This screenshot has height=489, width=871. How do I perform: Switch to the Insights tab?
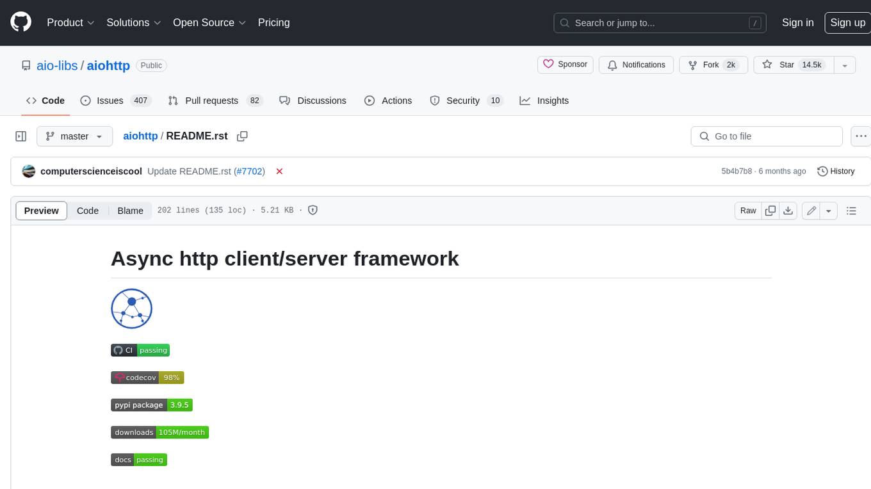pyautogui.click(x=544, y=100)
